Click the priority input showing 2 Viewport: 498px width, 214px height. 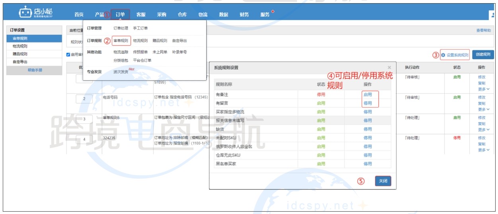click(x=84, y=99)
